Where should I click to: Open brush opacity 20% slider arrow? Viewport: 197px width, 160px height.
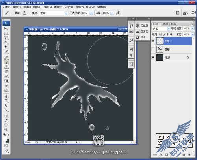(91, 13)
